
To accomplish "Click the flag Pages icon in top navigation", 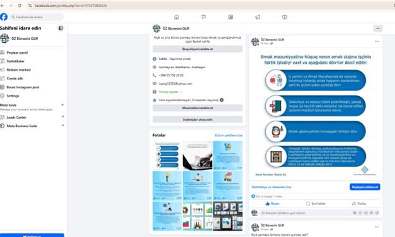I will [x=204, y=17].
